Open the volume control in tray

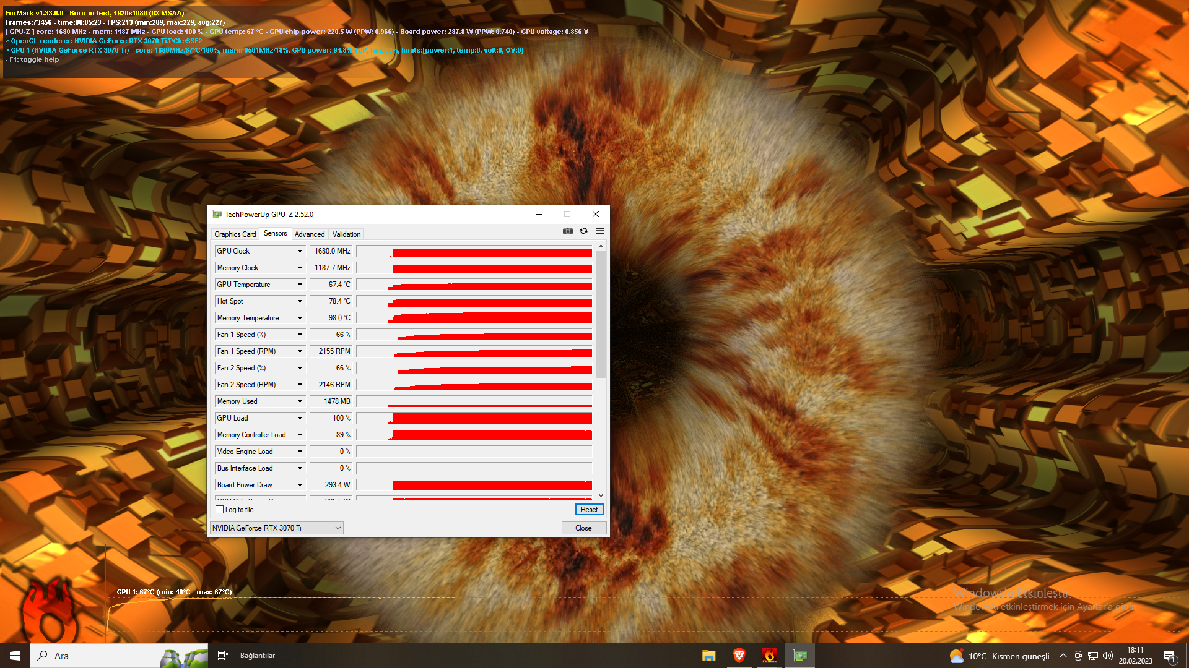click(x=1108, y=656)
